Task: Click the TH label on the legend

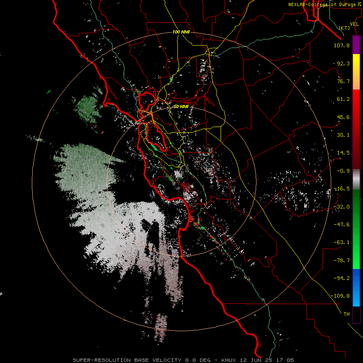Action: click(x=346, y=314)
